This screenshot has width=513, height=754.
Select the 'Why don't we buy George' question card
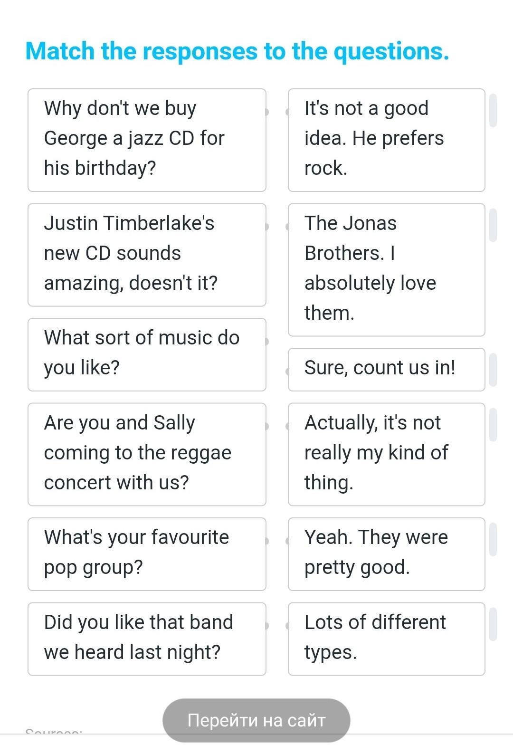(147, 140)
